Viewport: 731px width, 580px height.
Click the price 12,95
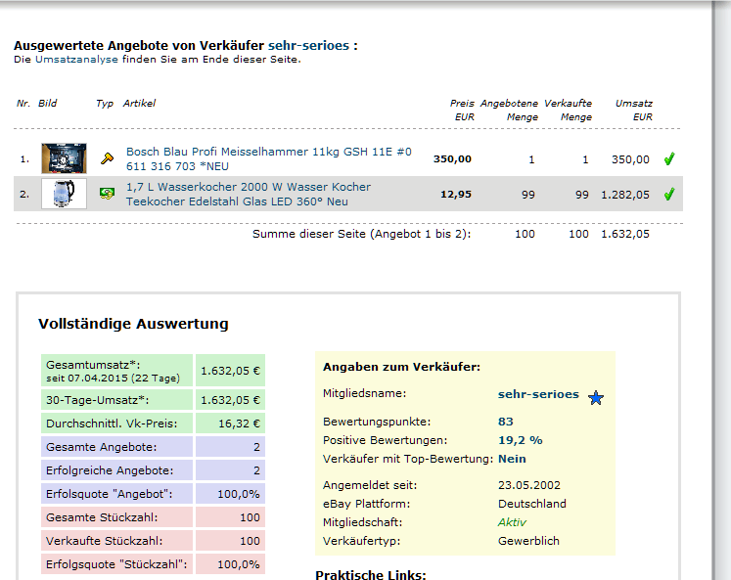tap(456, 194)
